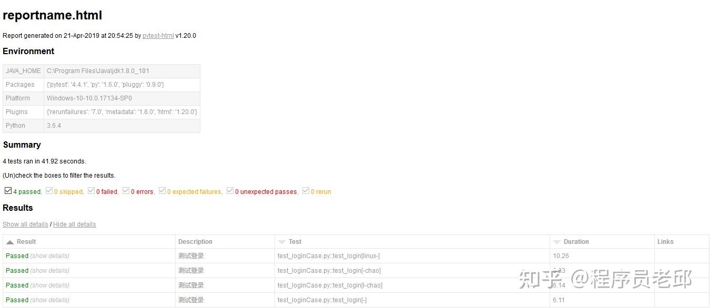710x308 pixels.
Task: Click the Python version value 3.6.4
Action: pos(54,126)
